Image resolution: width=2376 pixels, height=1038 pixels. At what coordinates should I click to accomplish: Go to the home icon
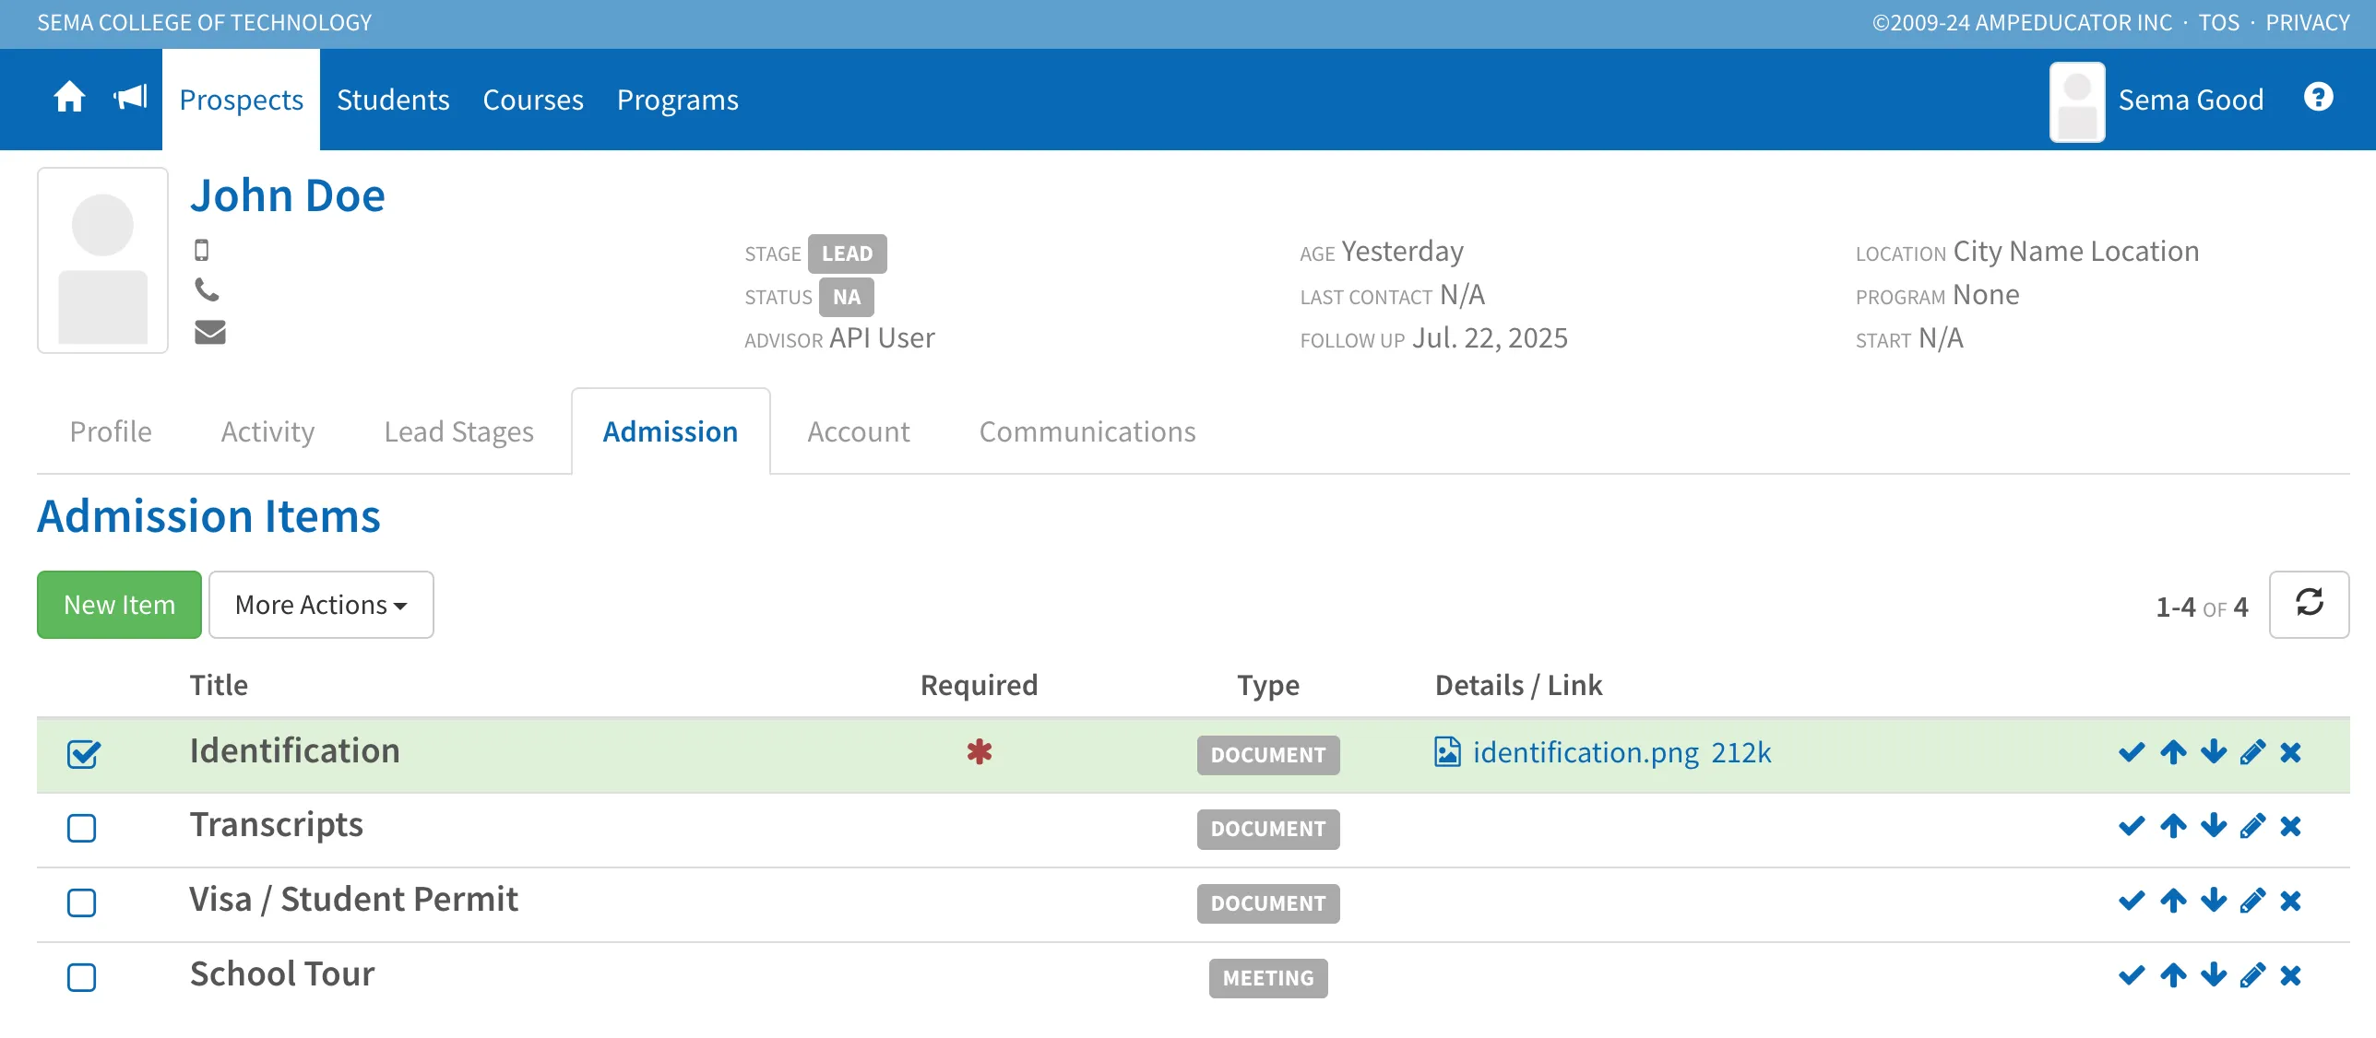point(69,97)
